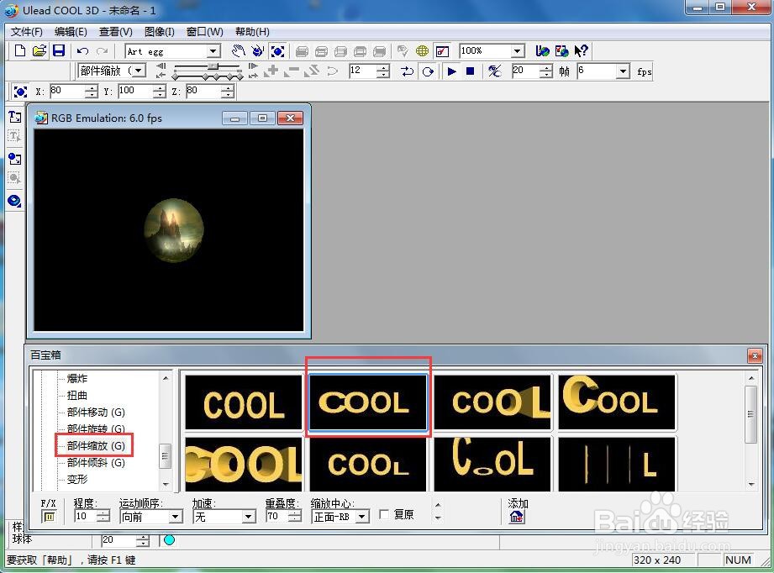Screen dimensions: 774x573
Task: Undo the last action
Action: pyautogui.click(x=82, y=51)
